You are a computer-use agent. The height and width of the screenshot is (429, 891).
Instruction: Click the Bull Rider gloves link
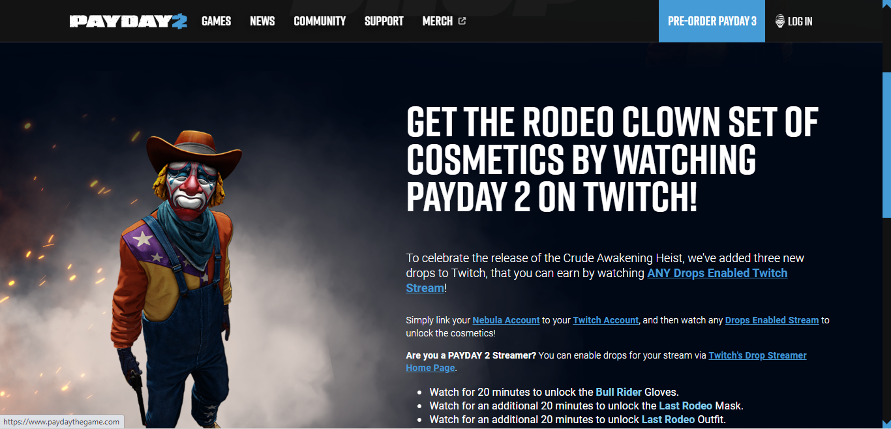tap(619, 392)
